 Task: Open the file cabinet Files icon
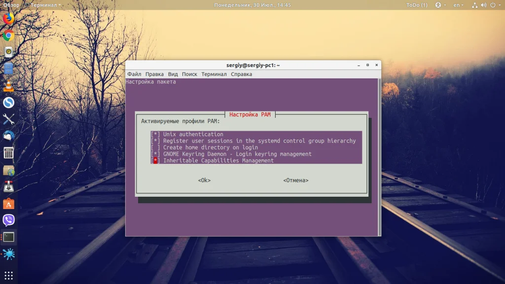[x=9, y=69]
